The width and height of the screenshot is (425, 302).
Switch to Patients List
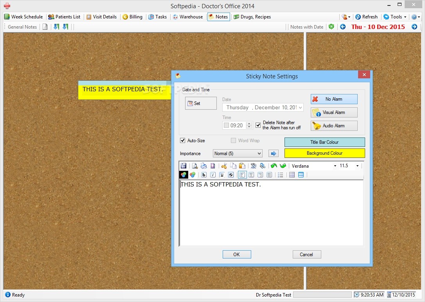click(64, 17)
